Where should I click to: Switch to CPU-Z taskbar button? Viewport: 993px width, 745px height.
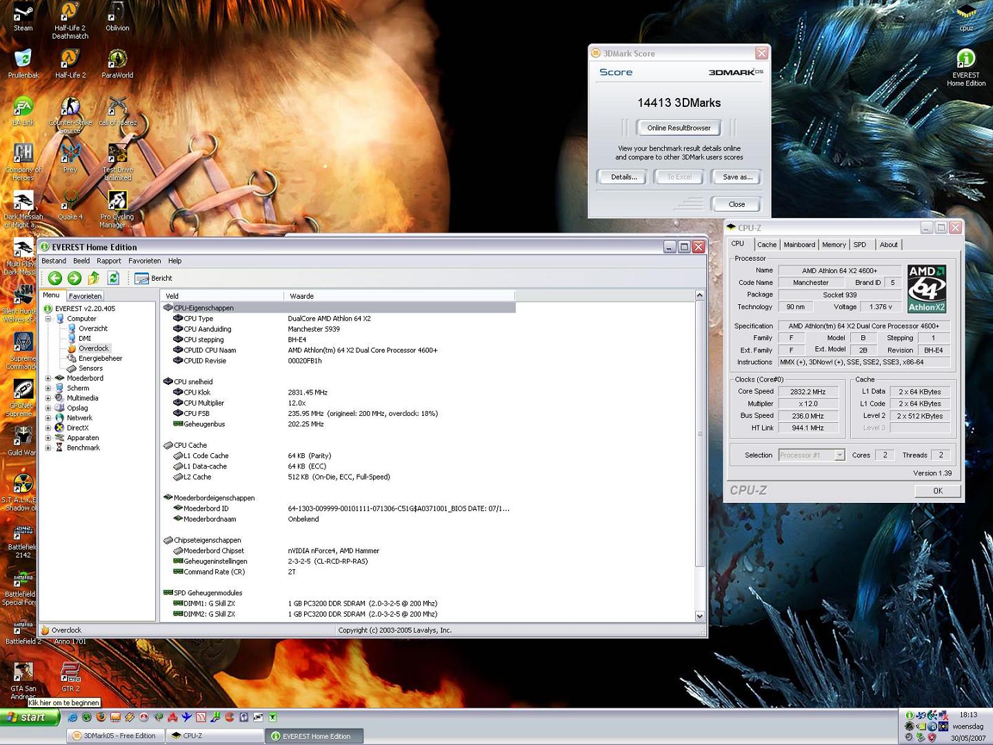pos(214,736)
